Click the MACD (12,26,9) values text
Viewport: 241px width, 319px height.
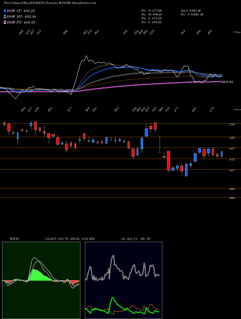[66, 239]
